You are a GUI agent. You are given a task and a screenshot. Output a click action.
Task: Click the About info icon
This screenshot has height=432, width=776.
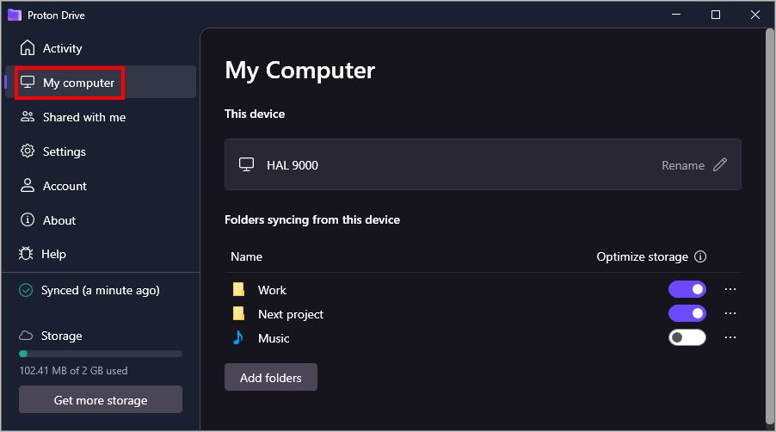28,219
